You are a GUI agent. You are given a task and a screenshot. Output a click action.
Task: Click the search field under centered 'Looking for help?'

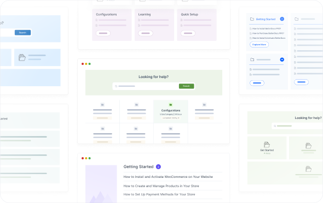154,86
